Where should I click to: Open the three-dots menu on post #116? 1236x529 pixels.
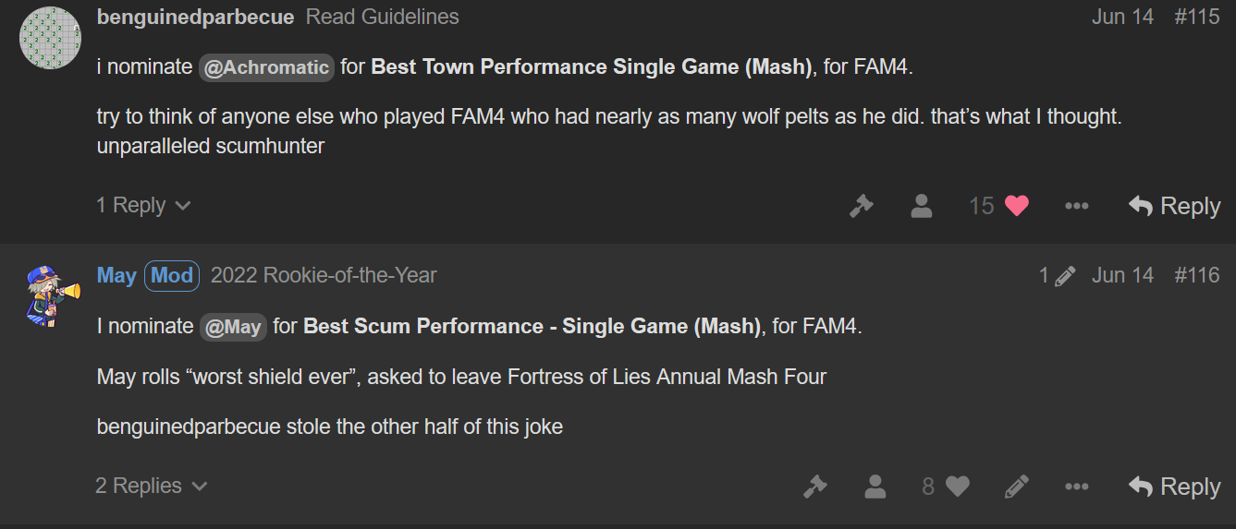[x=1076, y=487]
